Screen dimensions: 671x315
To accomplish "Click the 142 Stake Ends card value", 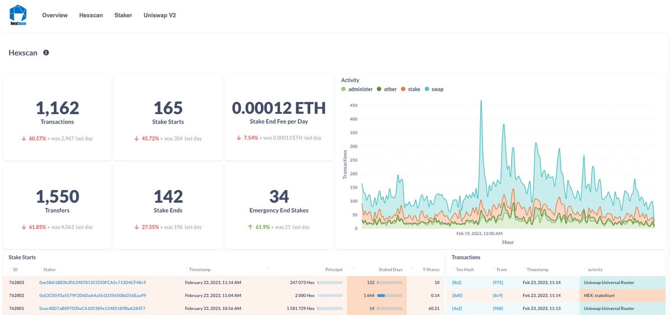I will pyautogui.click(x=168, y=196).
